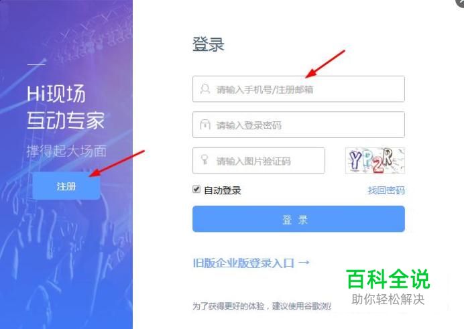Focus the 请输入登录密码 password field
This screenshot has height=329, width=464.
click(298, 125)
